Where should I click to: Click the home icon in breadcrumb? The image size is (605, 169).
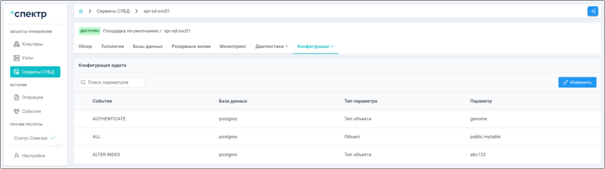click(81, 11)
